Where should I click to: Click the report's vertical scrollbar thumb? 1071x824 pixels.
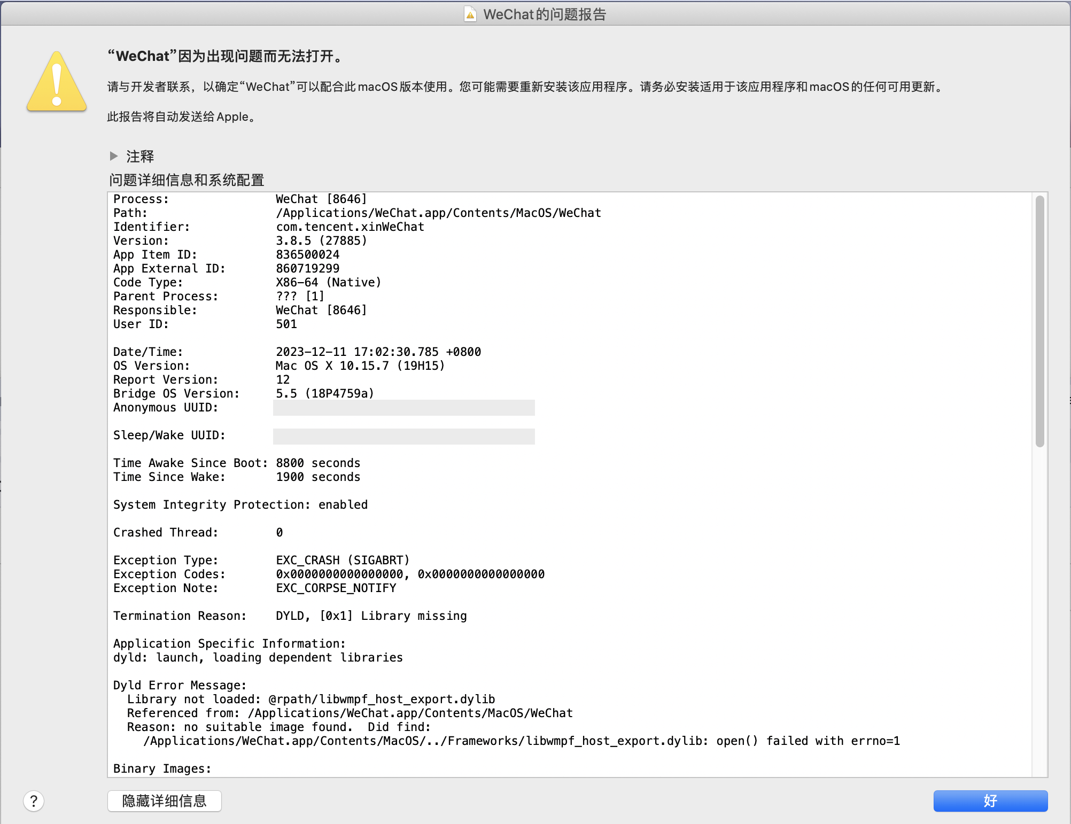pyautogui.click(x=1039, y=321)
